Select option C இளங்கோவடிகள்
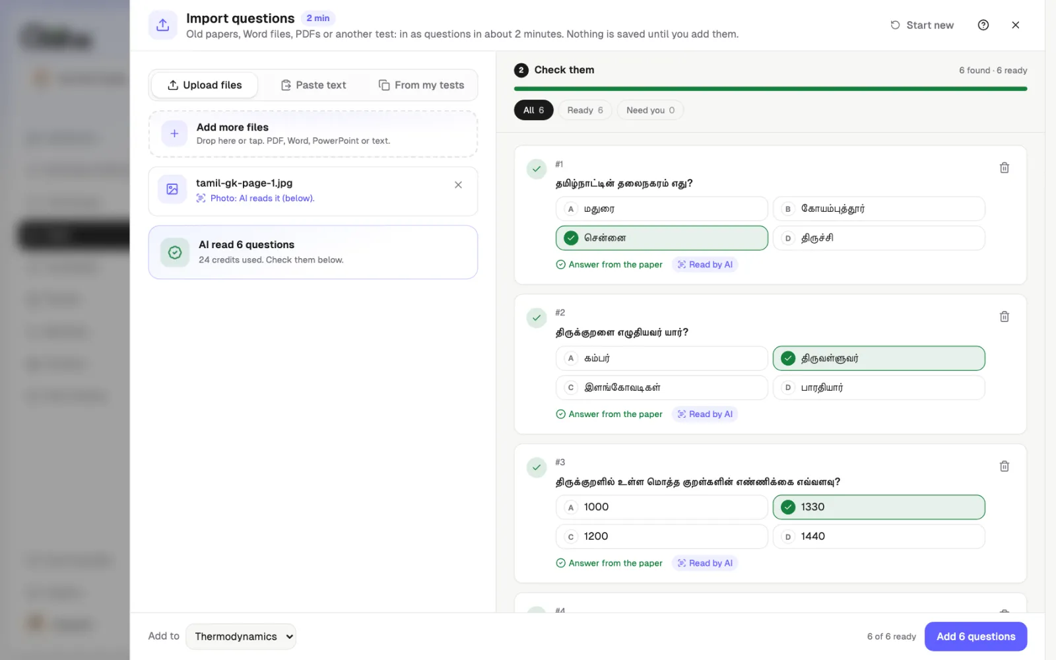This screenshot has width=1056, height=660. click(x=661, y=387)
